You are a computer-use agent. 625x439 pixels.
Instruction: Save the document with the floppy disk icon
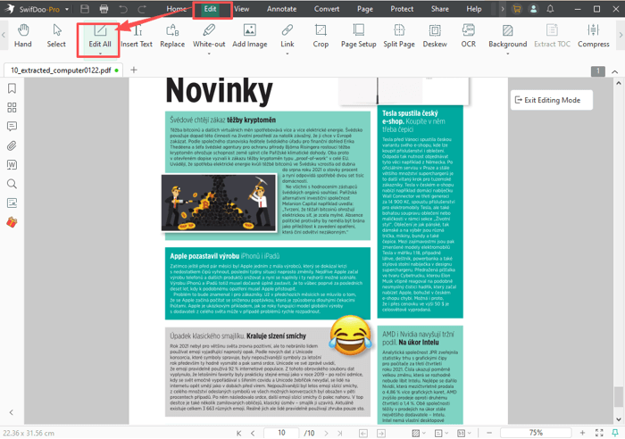[x=85, y=9]
